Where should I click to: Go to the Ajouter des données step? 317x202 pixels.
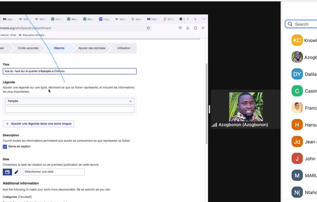[92, 48]
